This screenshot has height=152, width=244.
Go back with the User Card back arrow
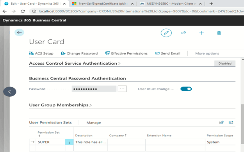click(x=19, y=32)
